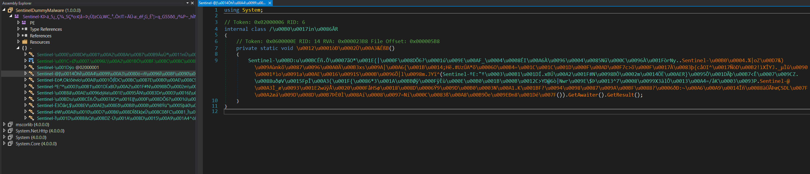Click the PE node icon

[x=24, y=23]
